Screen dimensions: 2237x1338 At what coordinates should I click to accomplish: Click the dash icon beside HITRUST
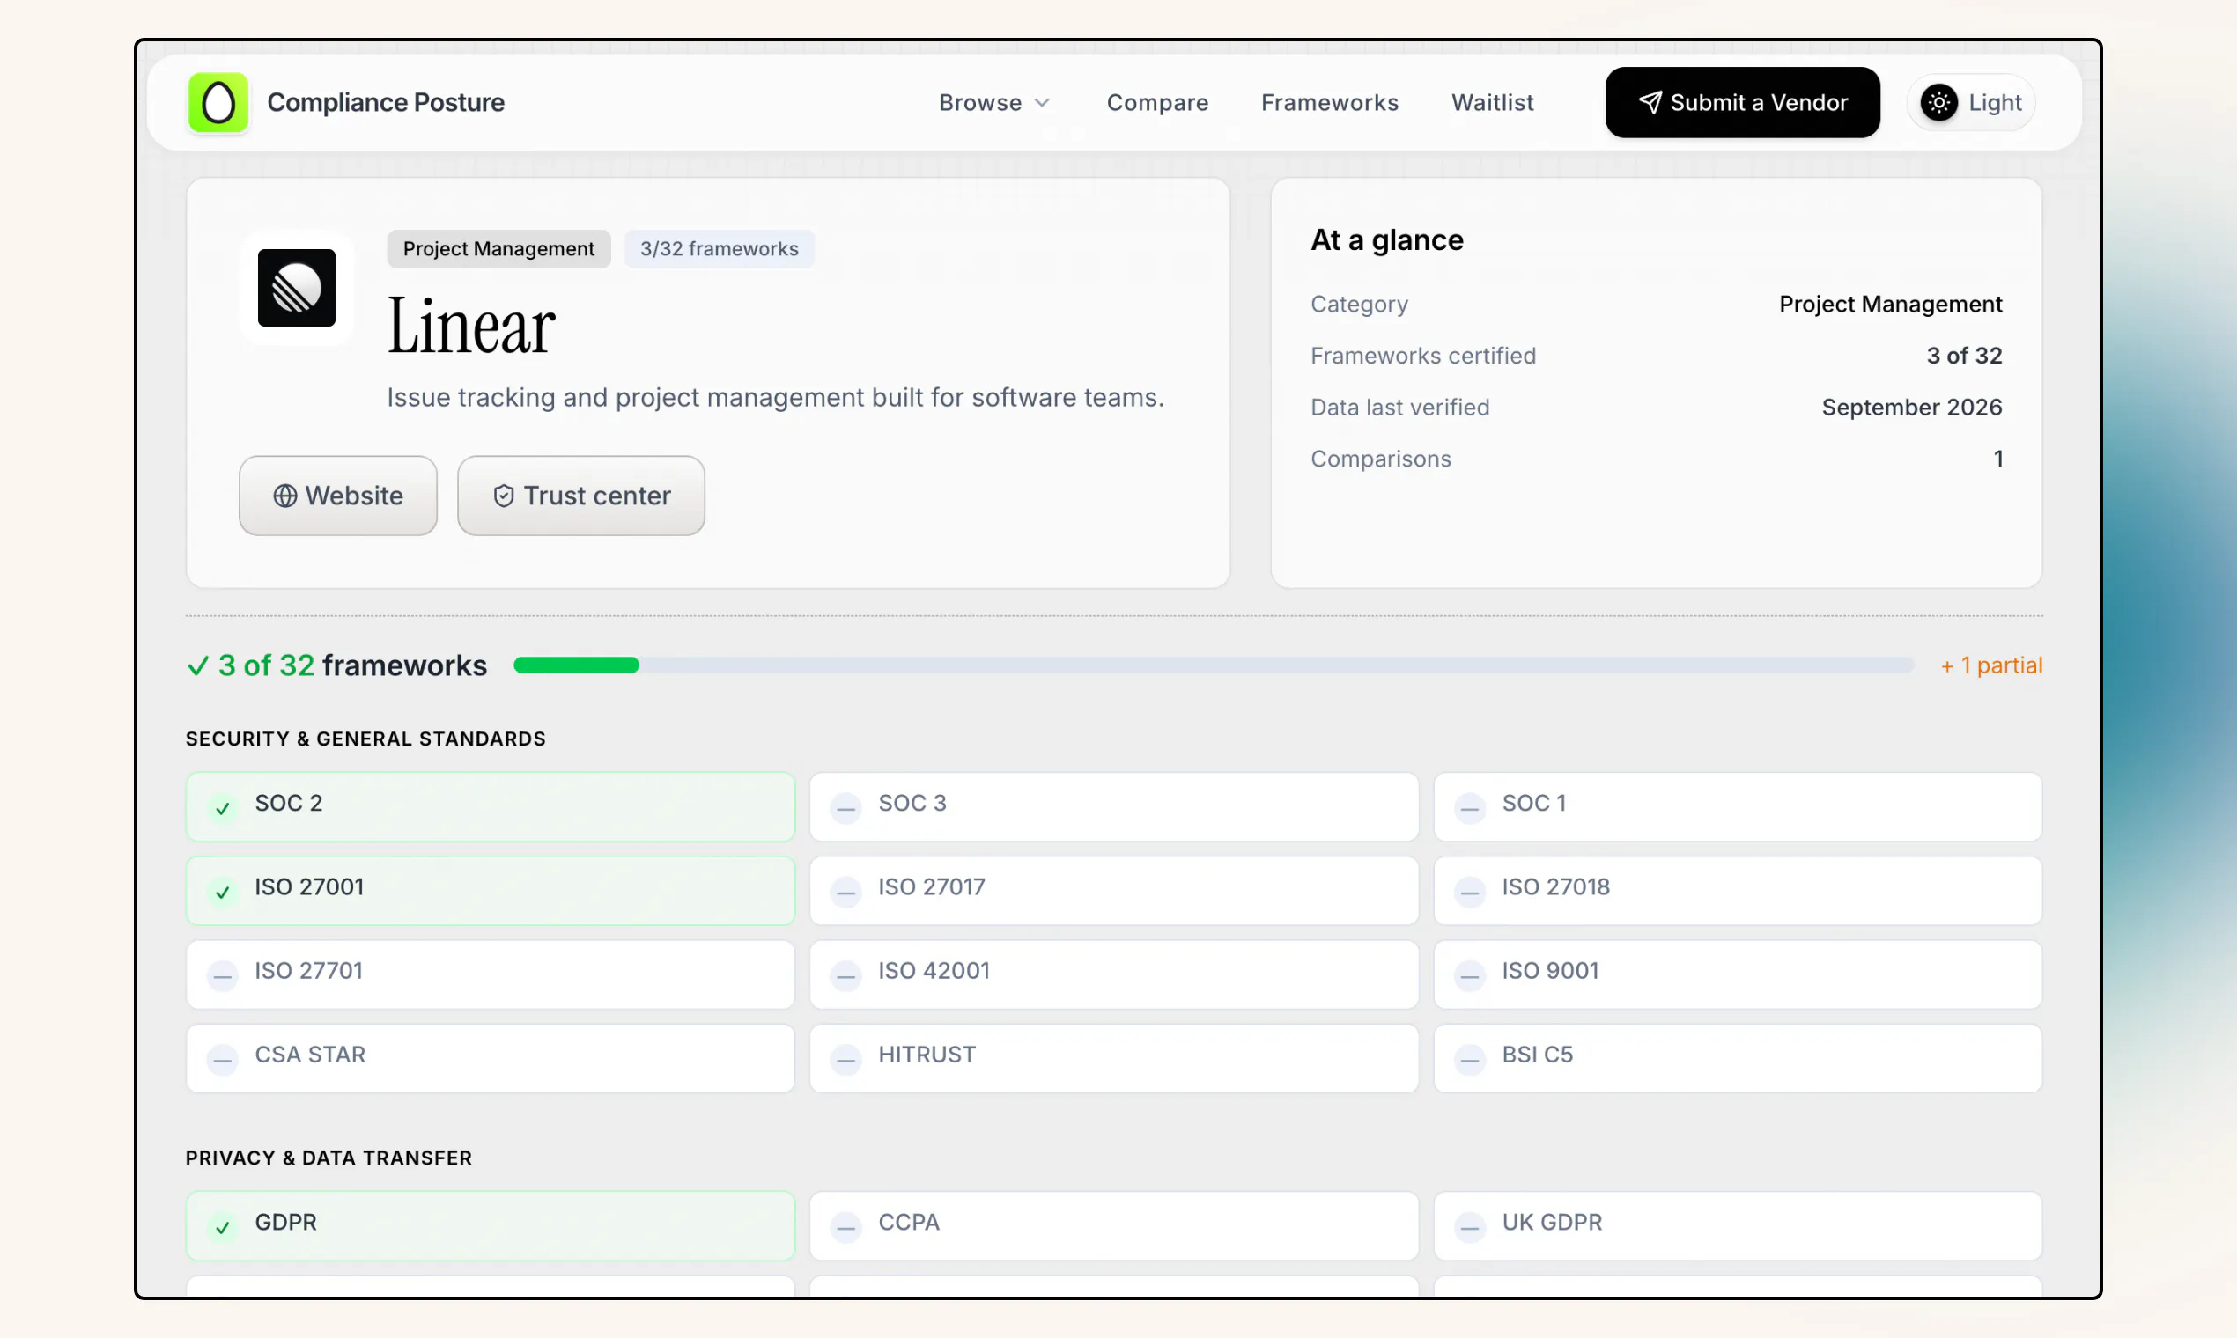tap(846, 1060)
